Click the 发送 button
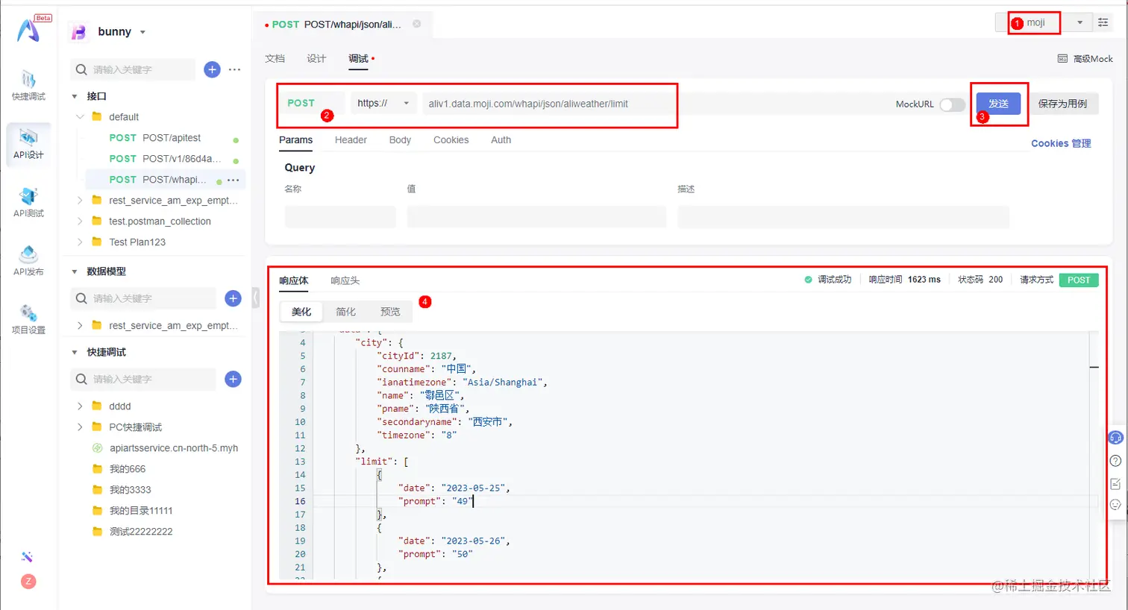 point(998,104)
